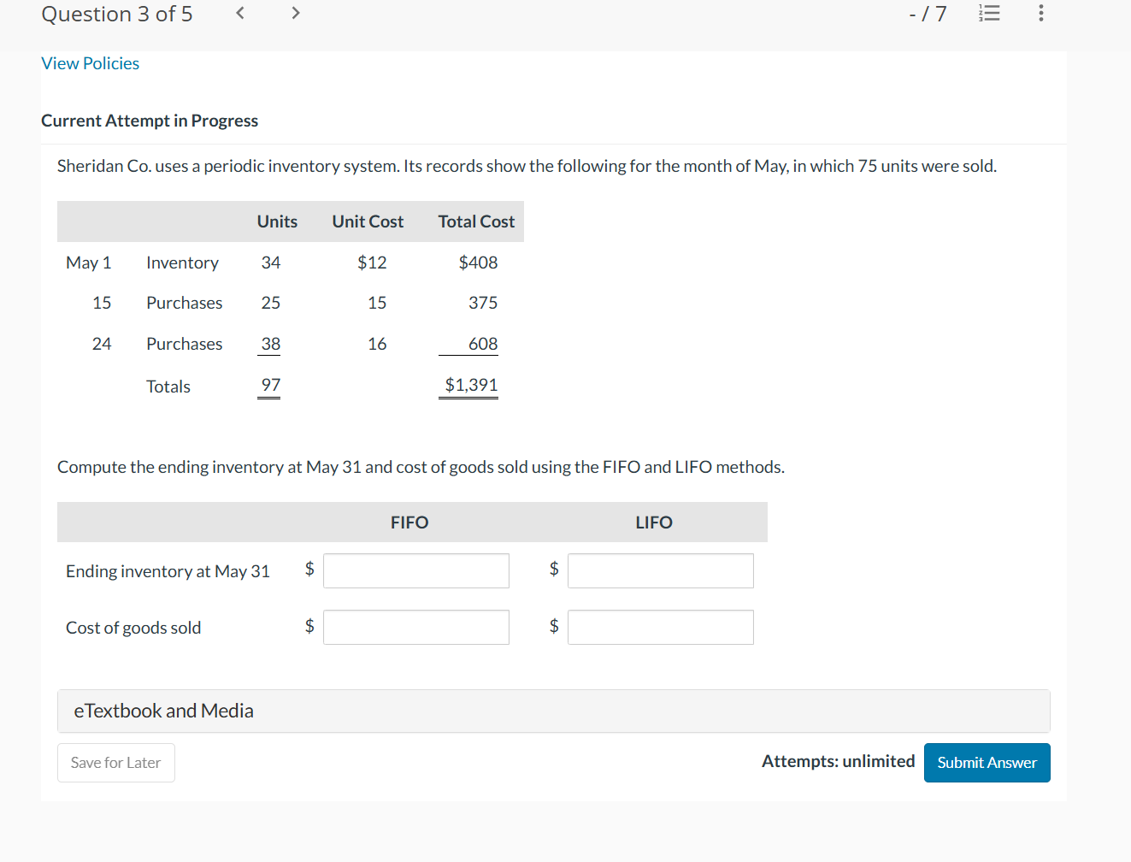Select the May 24 unit cost 16
Image resolution: width=1131 pixels, height=862 pixels.
tap(377, 344)
